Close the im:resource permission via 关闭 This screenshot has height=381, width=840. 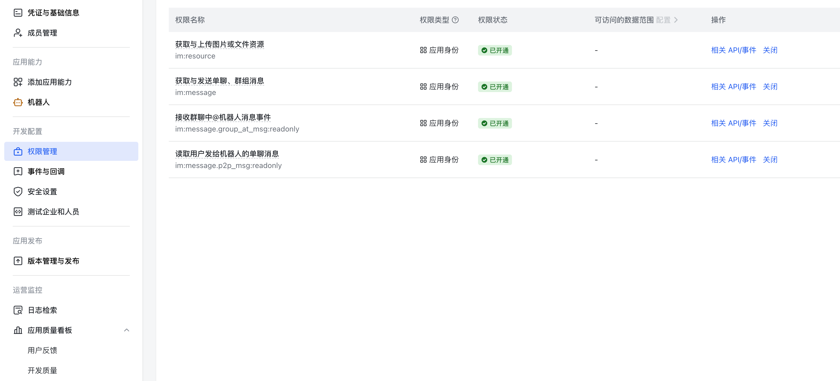coord(770,50)
